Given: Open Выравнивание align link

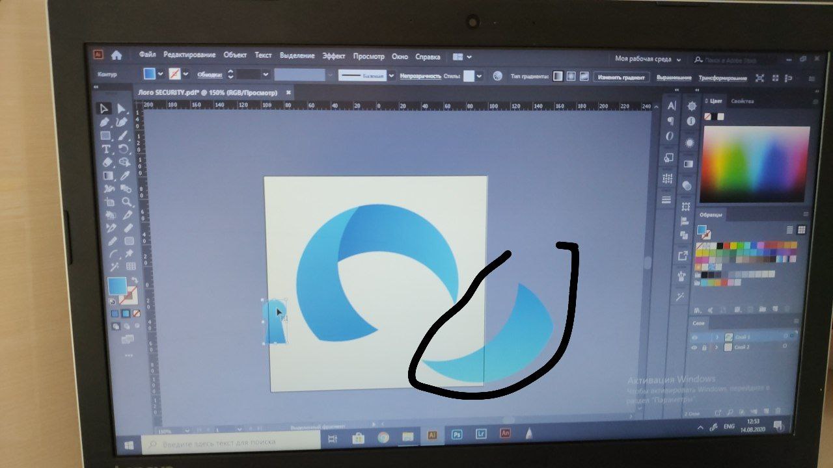Looking at the screenshot, I should click(x=673, y=78).
